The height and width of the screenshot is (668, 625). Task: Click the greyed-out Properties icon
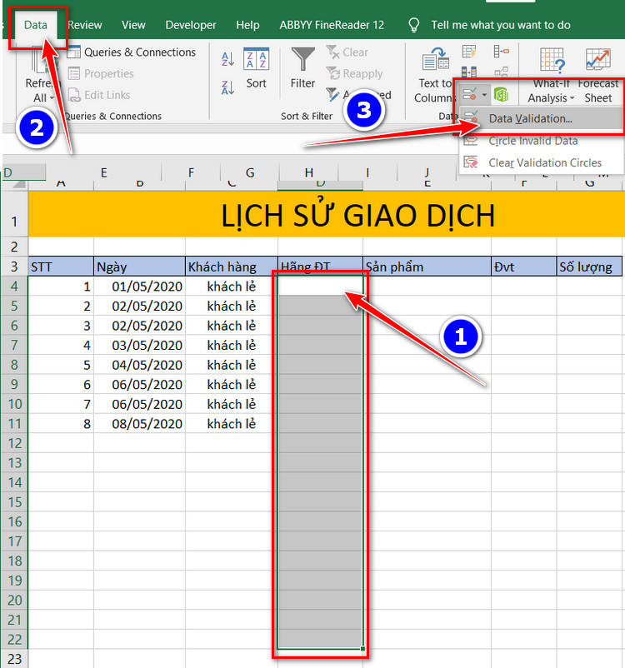[74, 73]
